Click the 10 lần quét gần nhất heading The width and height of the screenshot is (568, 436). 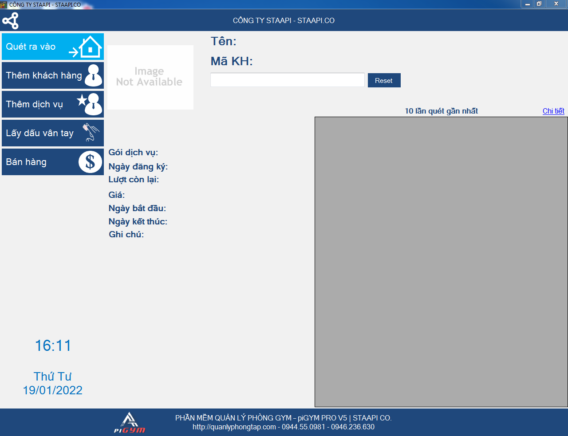pos(441,111)
